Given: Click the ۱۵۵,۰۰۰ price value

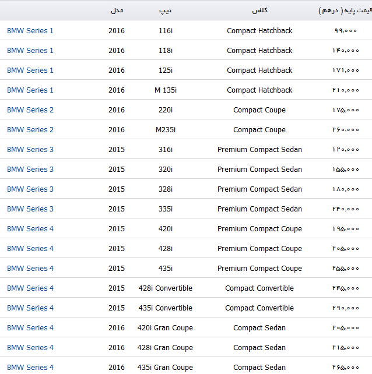Looking at the screenshot, I should click(346, 170).
